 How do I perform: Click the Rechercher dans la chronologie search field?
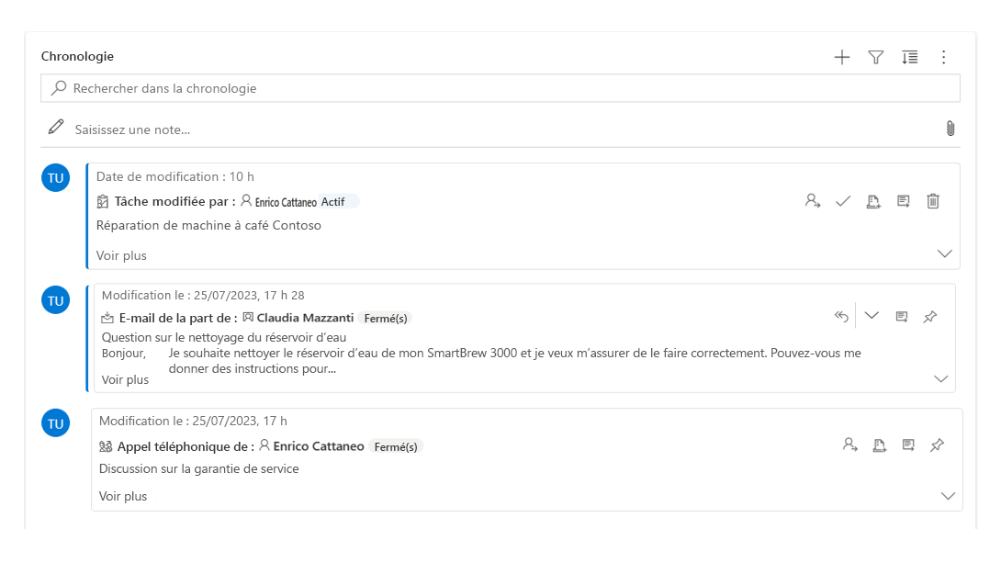(x=500, y=88)
